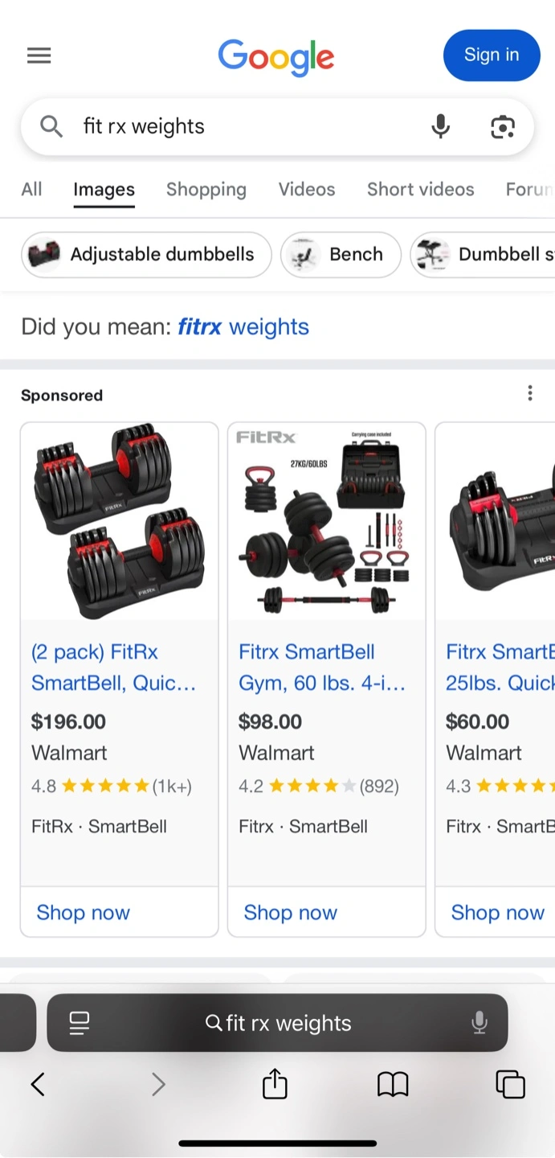Tap the voice search microphone icon
Image resolution: width=555 pixels, height=1158 pixels.
[x=440, y=126]
